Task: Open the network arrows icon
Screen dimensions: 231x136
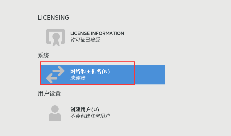Action: pyautogui.click(x=55, y=75)
